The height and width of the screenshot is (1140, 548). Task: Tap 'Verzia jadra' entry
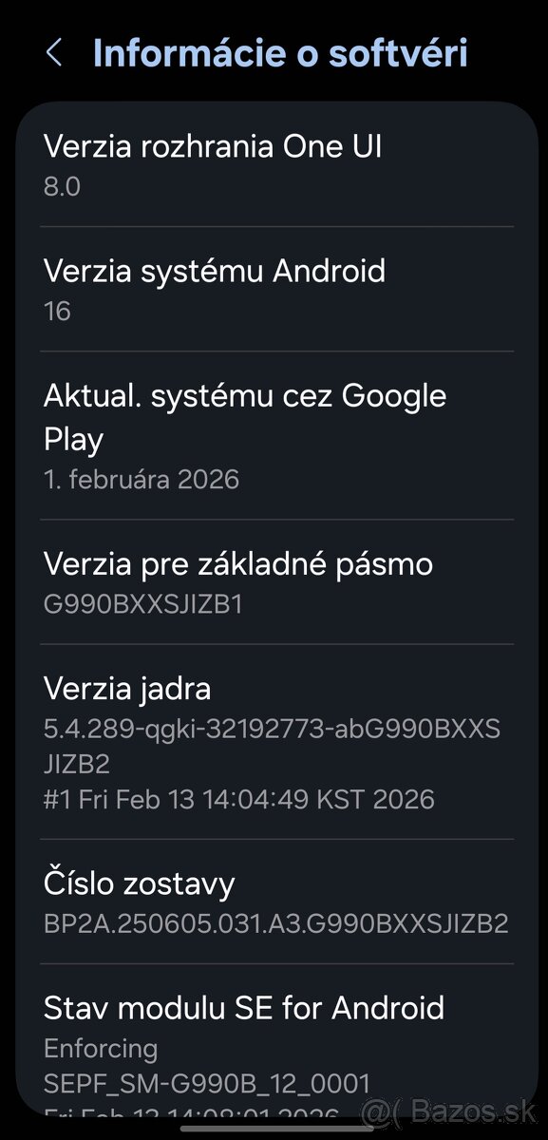(x=127, y=688)
